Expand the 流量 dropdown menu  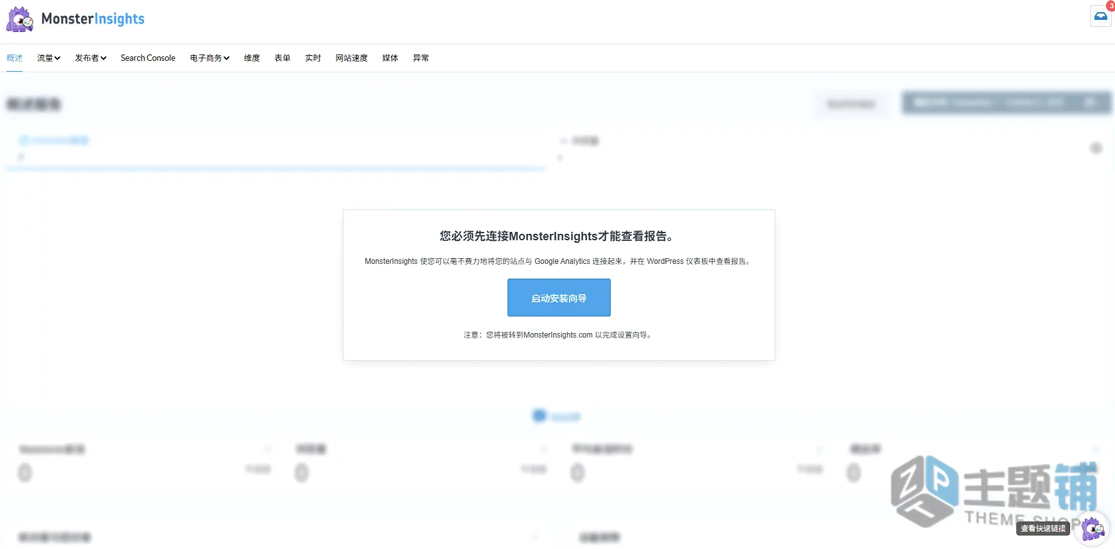coord(49,58)
